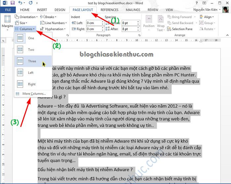Open the Position gallery
Screen dimensions: 231x184
149,23
